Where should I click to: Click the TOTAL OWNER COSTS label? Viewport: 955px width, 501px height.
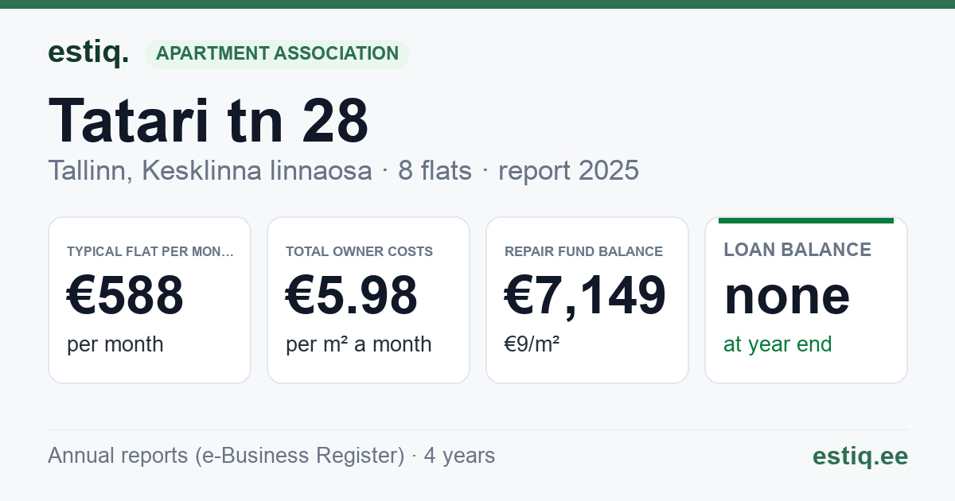tap(360, 251)
